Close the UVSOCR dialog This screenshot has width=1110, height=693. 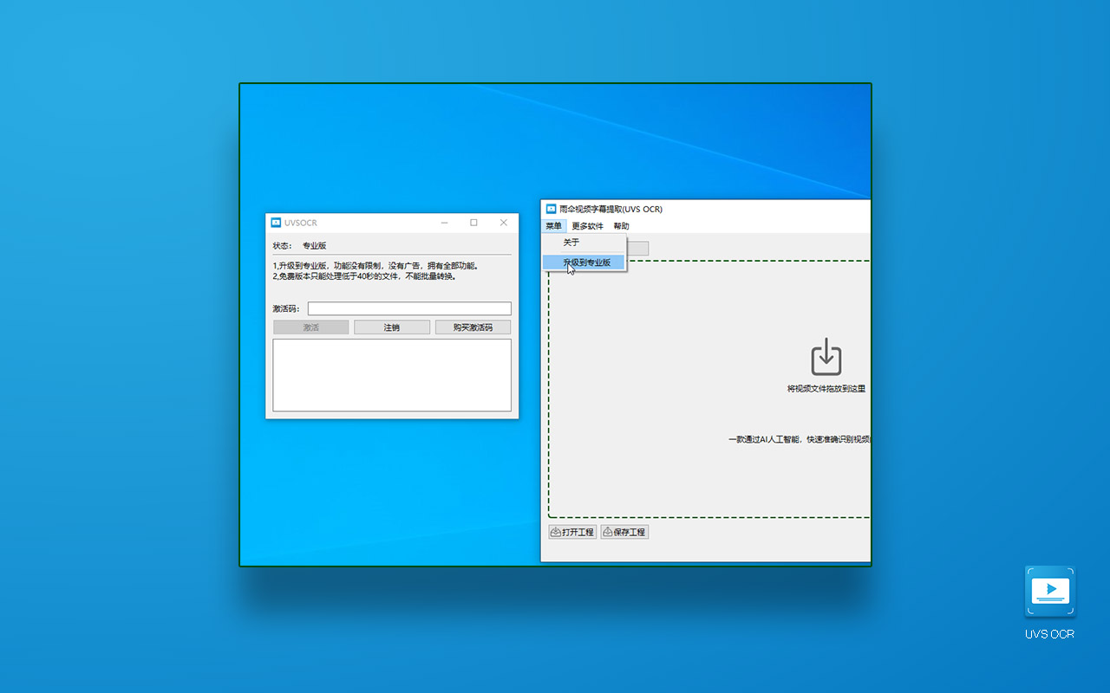click(503, 223)
